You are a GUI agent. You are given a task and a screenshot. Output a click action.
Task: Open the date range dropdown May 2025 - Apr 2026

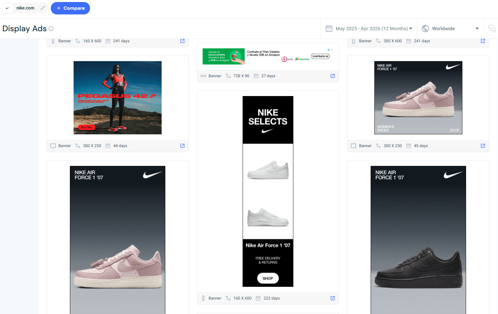(x=369, y=29)
